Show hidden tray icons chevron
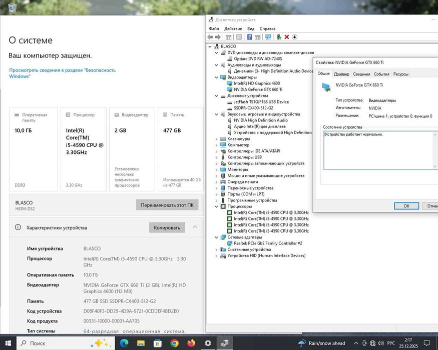Screen dimensions: 438x350 pos(356,343)
